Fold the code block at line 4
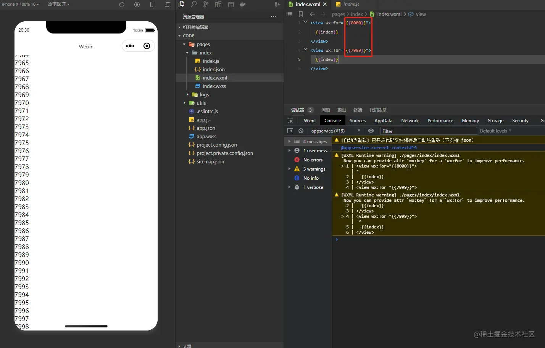The image size is (545, 348). tap(305, 49)
